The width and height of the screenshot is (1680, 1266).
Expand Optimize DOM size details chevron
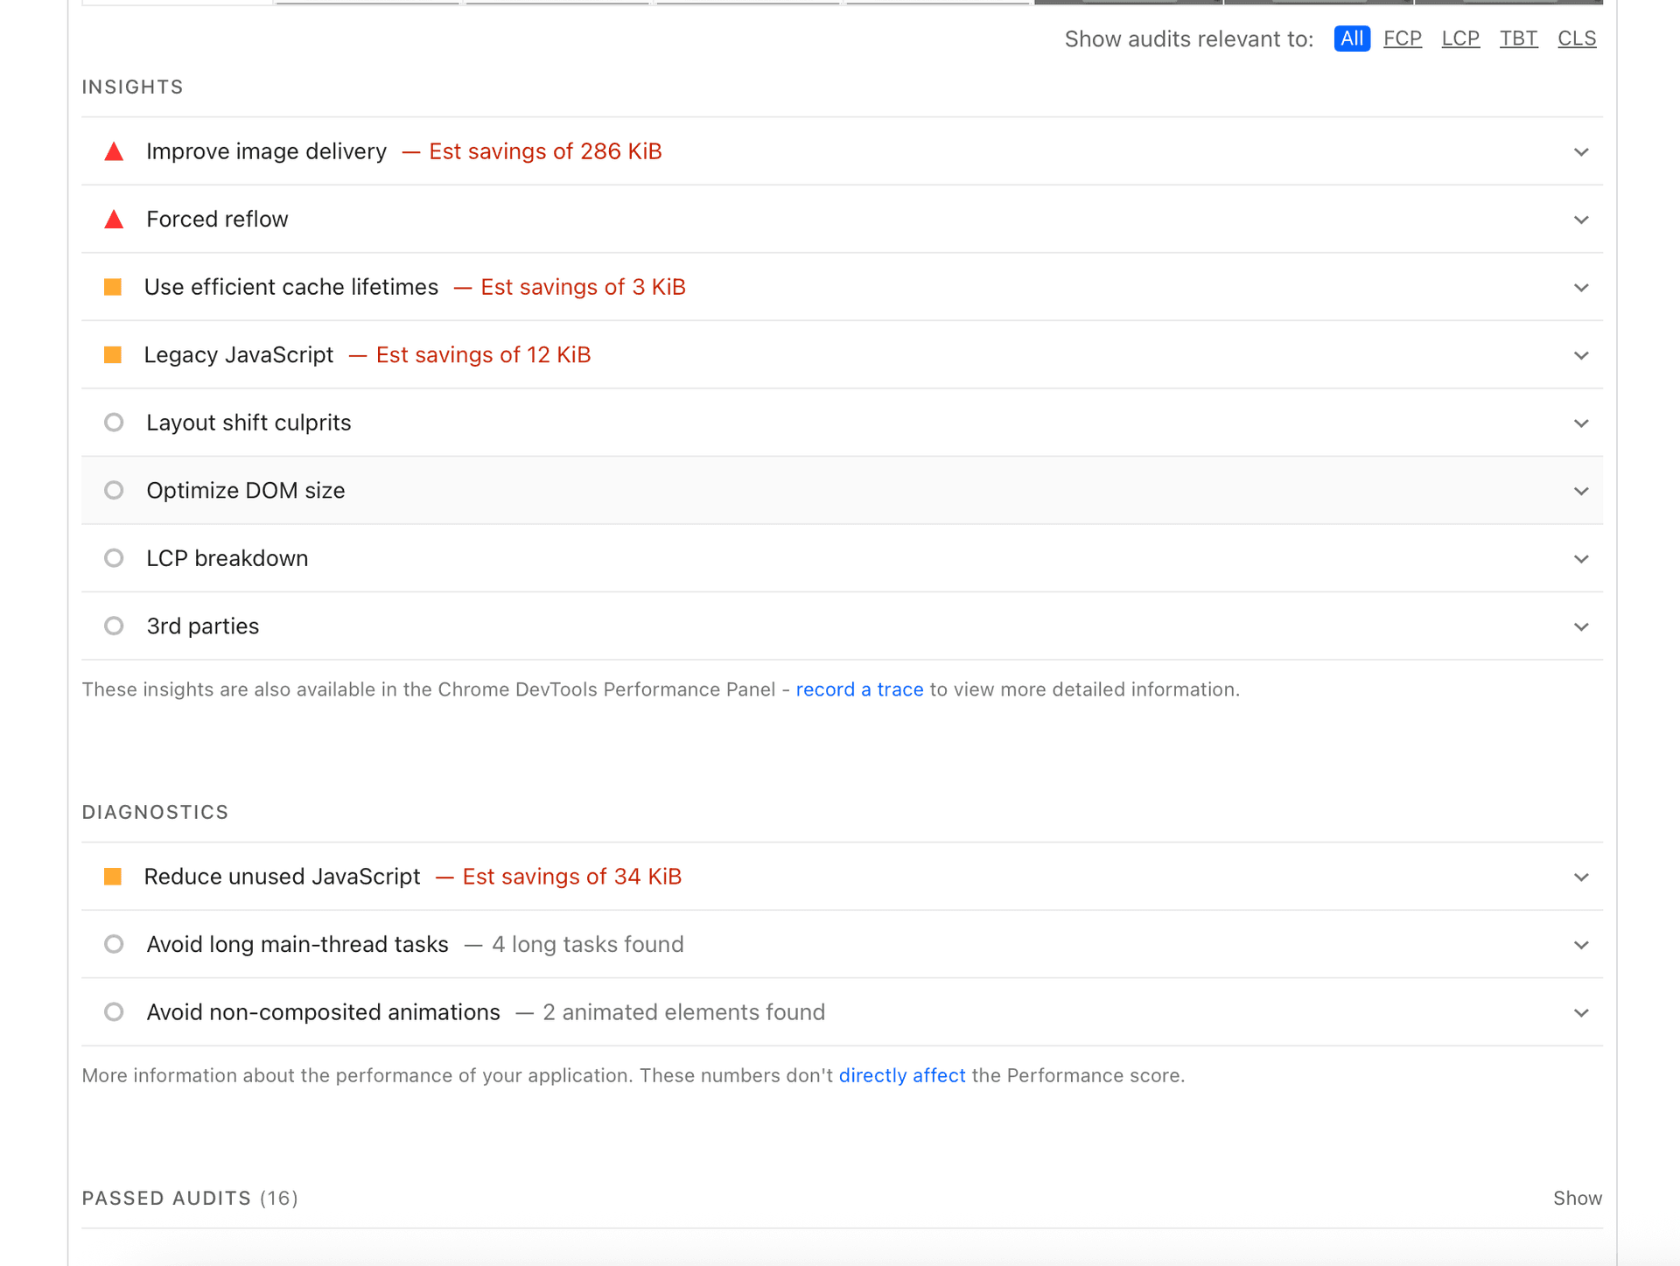click(1580, 491)
